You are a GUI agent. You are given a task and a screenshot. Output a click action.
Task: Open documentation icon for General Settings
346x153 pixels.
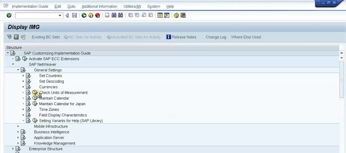(x=23, y=70)
